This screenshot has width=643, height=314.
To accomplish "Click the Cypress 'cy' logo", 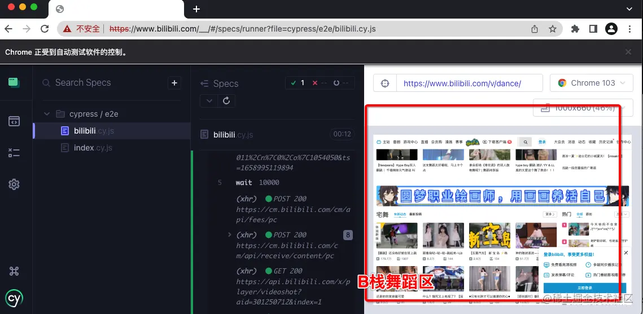I will [14, 298].
